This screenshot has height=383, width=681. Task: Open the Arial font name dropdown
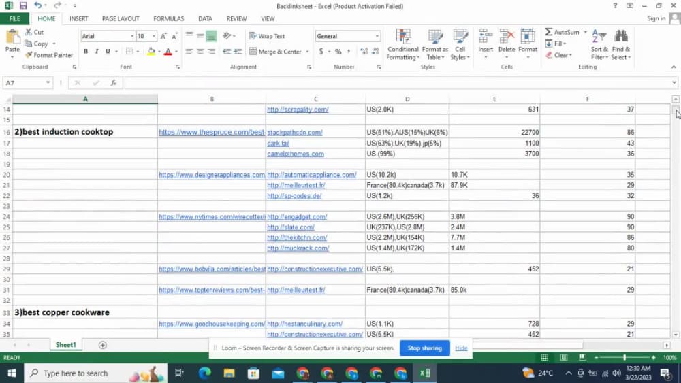(x=132, y=37)
